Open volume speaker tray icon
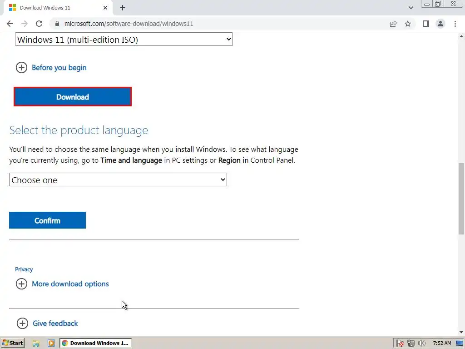This screenshot has height=349, width=465. pos(421,344)
